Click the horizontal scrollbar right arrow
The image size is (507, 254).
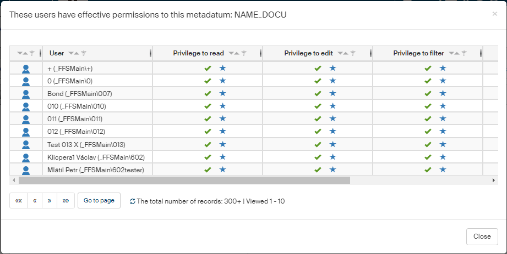tap(494, 180)
